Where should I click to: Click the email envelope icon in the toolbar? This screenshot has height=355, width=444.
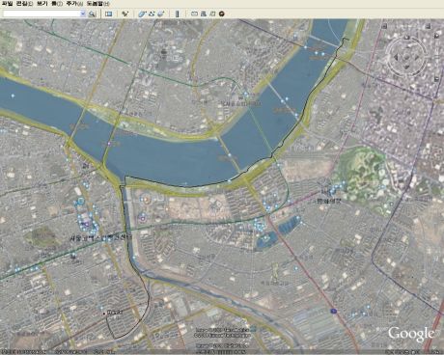pos(194,14)
